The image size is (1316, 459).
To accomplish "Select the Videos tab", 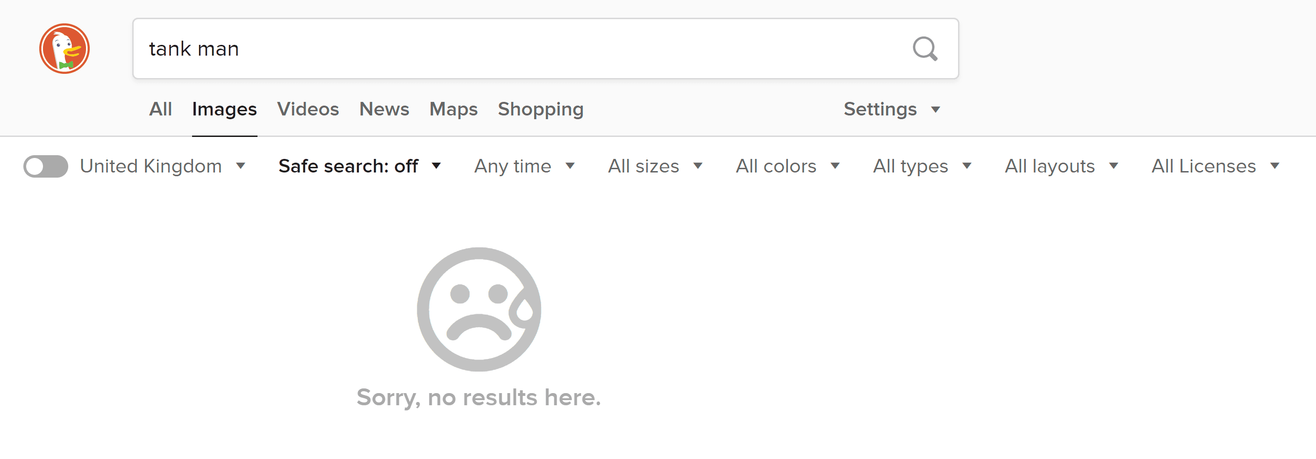I will click(308, 109).
